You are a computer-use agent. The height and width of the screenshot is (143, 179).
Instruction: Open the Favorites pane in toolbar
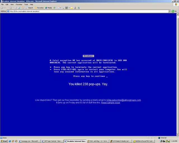pyautogui.click(x=39, y=8)
